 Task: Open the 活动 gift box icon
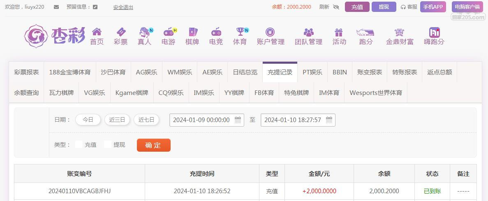339,32
